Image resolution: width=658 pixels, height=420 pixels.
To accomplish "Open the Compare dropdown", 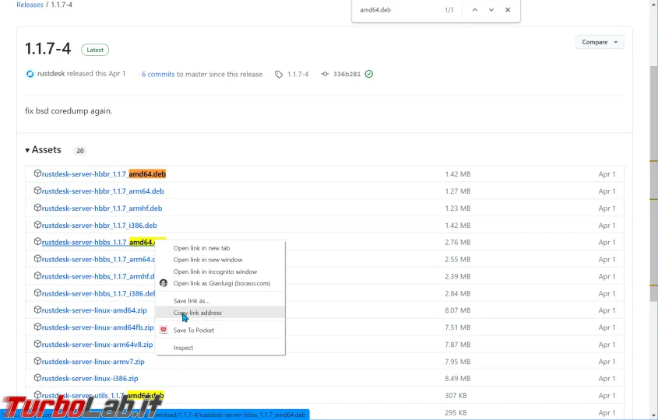I will (x=600, y=42).
